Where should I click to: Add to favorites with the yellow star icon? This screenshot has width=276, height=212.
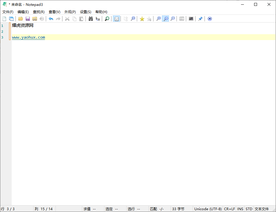142,18
